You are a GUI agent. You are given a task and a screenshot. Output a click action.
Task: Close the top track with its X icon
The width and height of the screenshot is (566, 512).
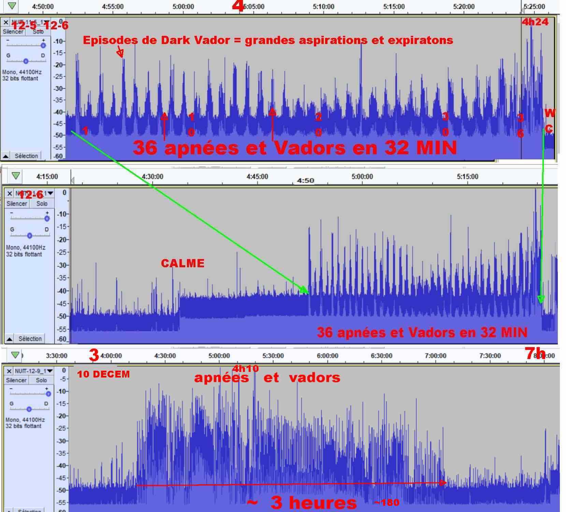coord(5,23)
